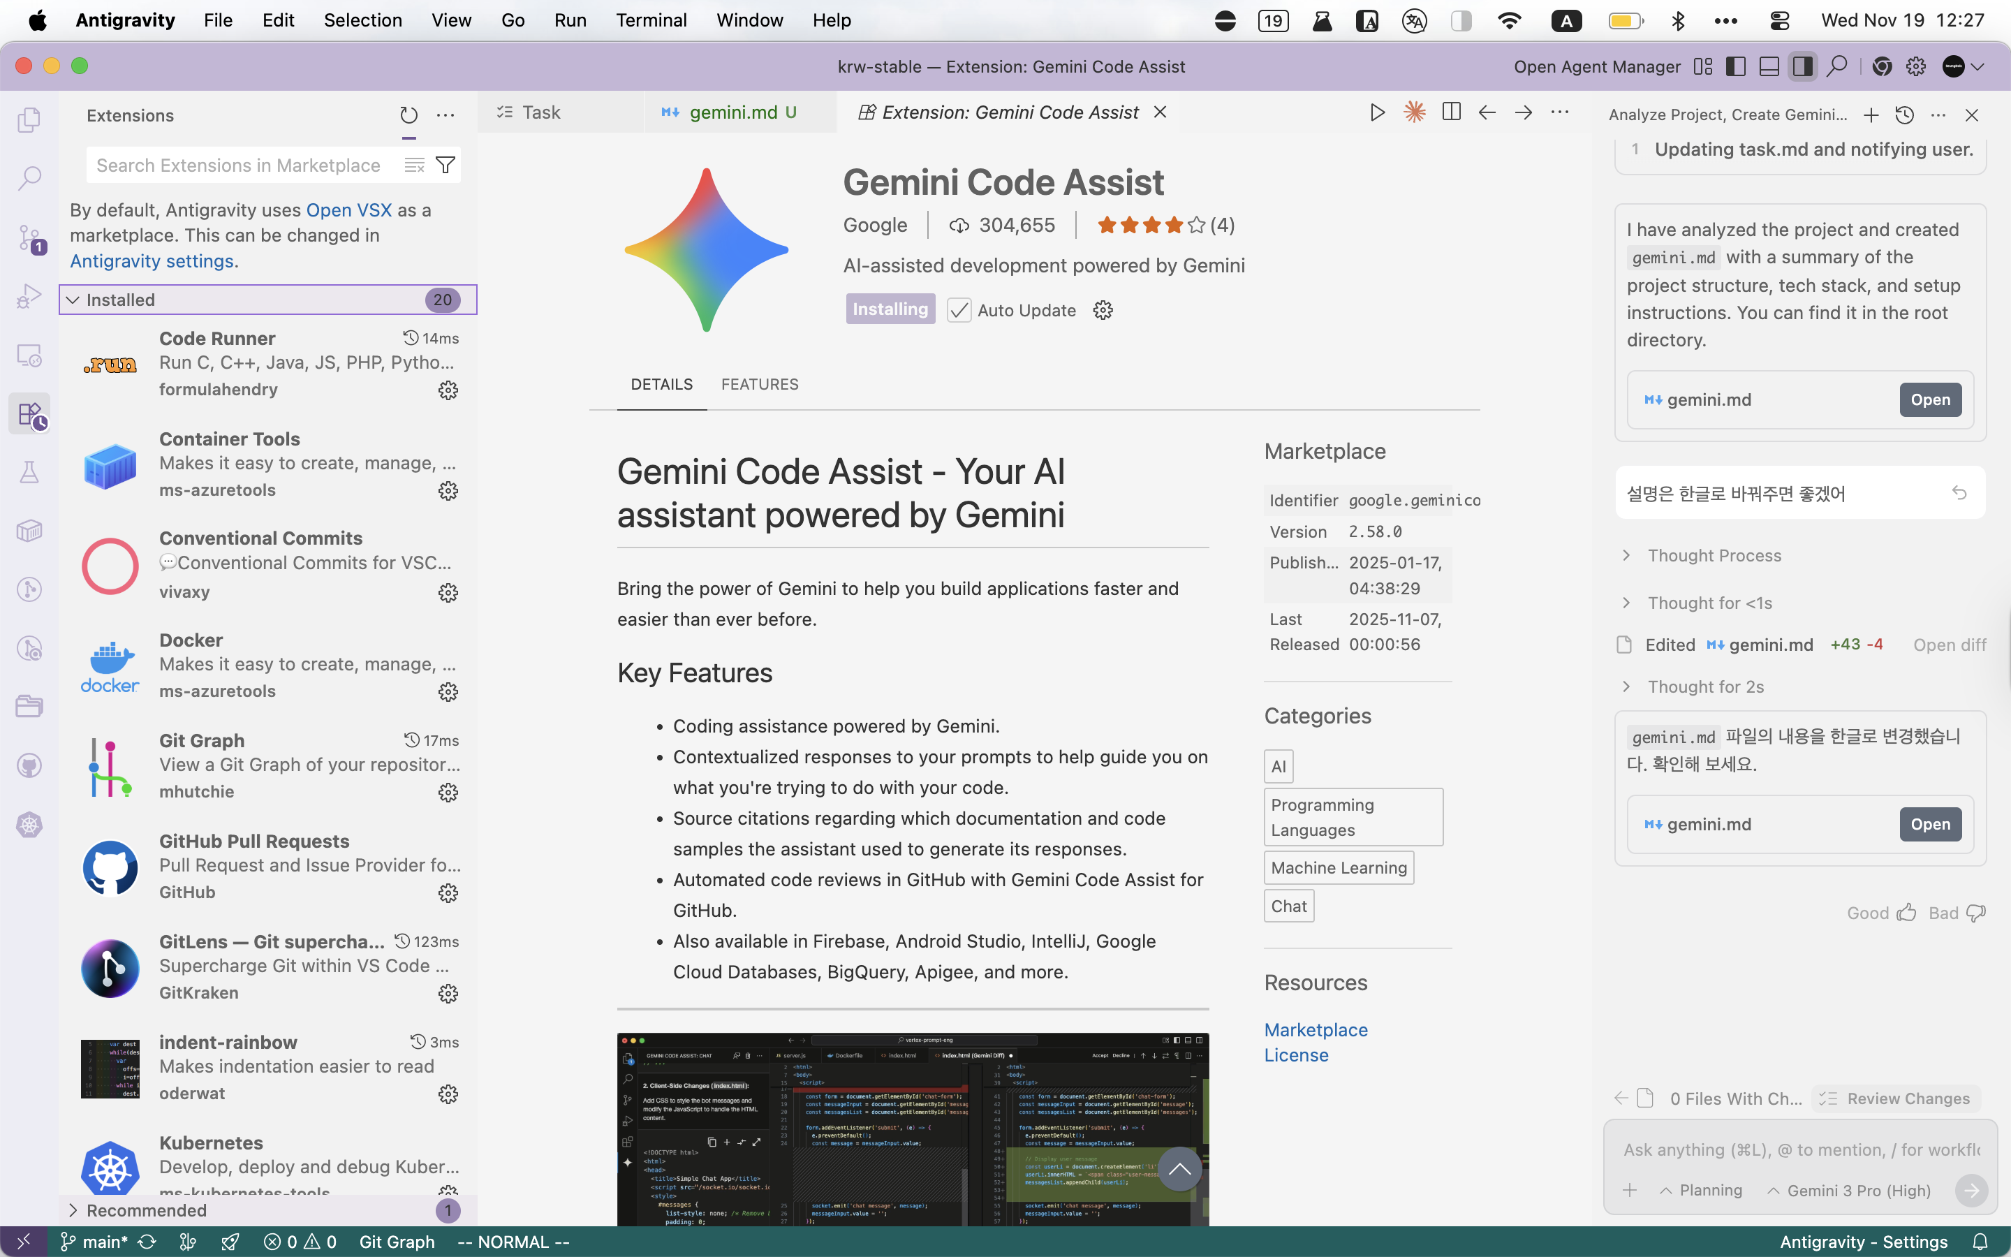This screenshot has height=1257, width=2011.
Task: Toggle the Auto Update checkbox
Action: [959, 310]
